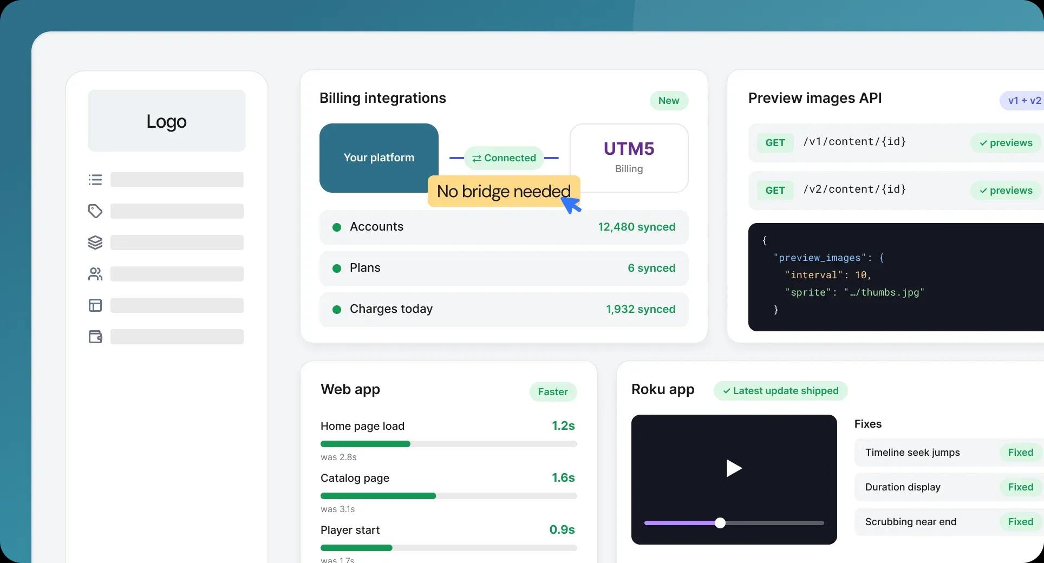Click the /v2/content/{id} endpoint path
The image size is (1044, 563).
coord(854,189)
